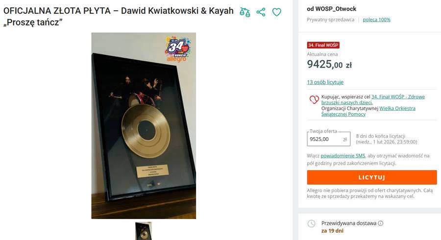
Task: Open the "13 osób licytuje" bidders list
Action: [325, 82]
